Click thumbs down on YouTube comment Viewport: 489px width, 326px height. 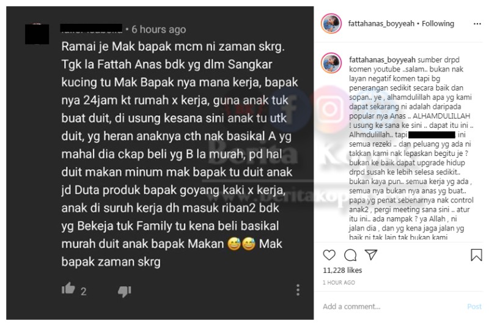[125, 291]
